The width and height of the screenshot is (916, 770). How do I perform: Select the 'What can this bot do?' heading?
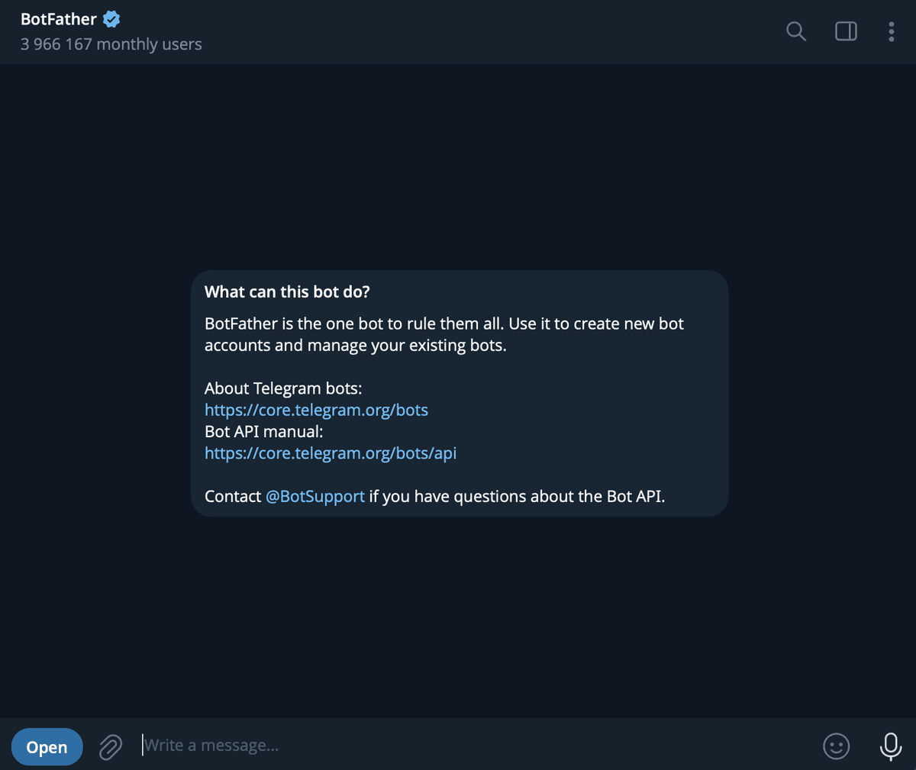click(286, 292)
